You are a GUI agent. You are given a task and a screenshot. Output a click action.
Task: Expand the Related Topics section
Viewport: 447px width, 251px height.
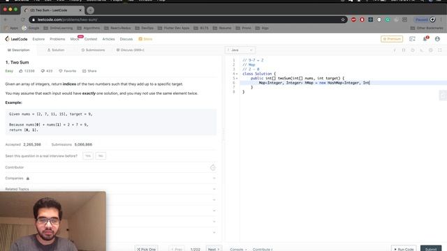coord(110,189)
